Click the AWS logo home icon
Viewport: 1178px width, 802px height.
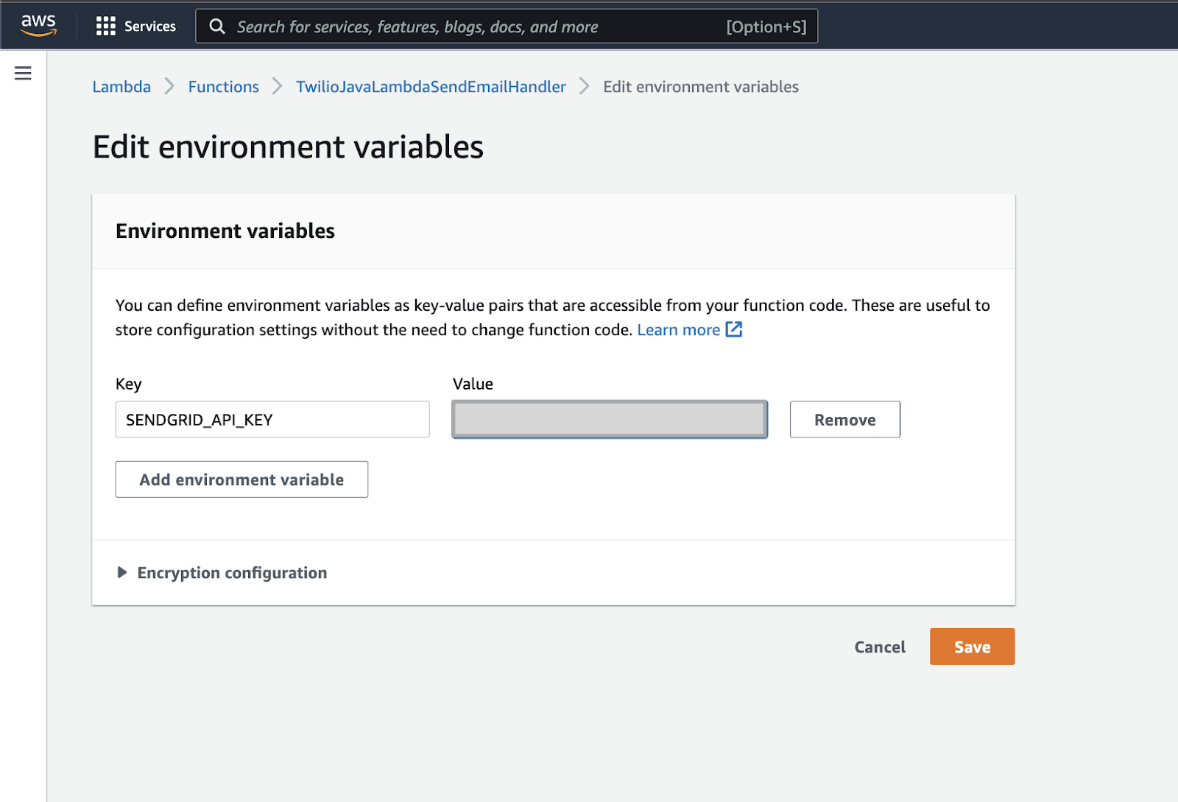click(38, 26)
